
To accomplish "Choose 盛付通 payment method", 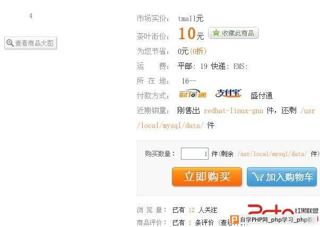I will click(x=262, y=96).
